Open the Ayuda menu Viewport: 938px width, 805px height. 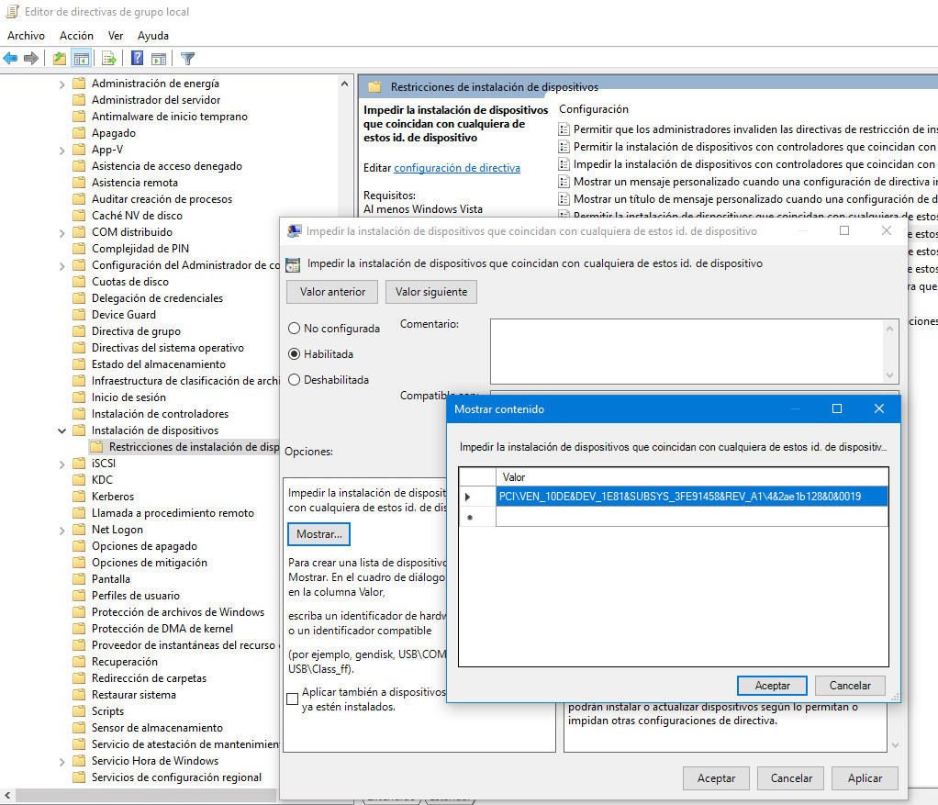pos(153,35)
